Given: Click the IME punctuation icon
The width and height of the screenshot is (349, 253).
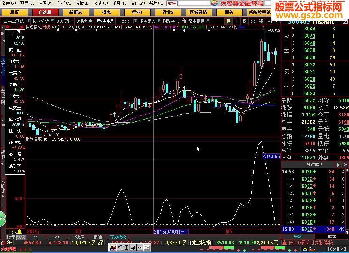Looking at the screenshot, I should click(140, 248).
